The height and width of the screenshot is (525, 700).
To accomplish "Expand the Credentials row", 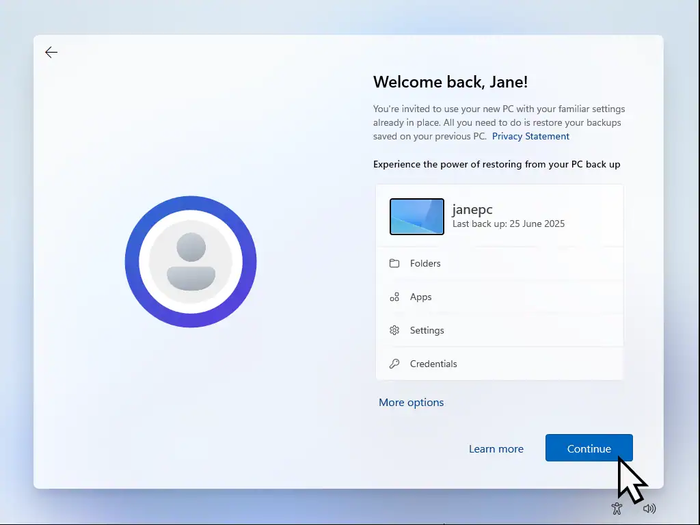I will point(499,364).
